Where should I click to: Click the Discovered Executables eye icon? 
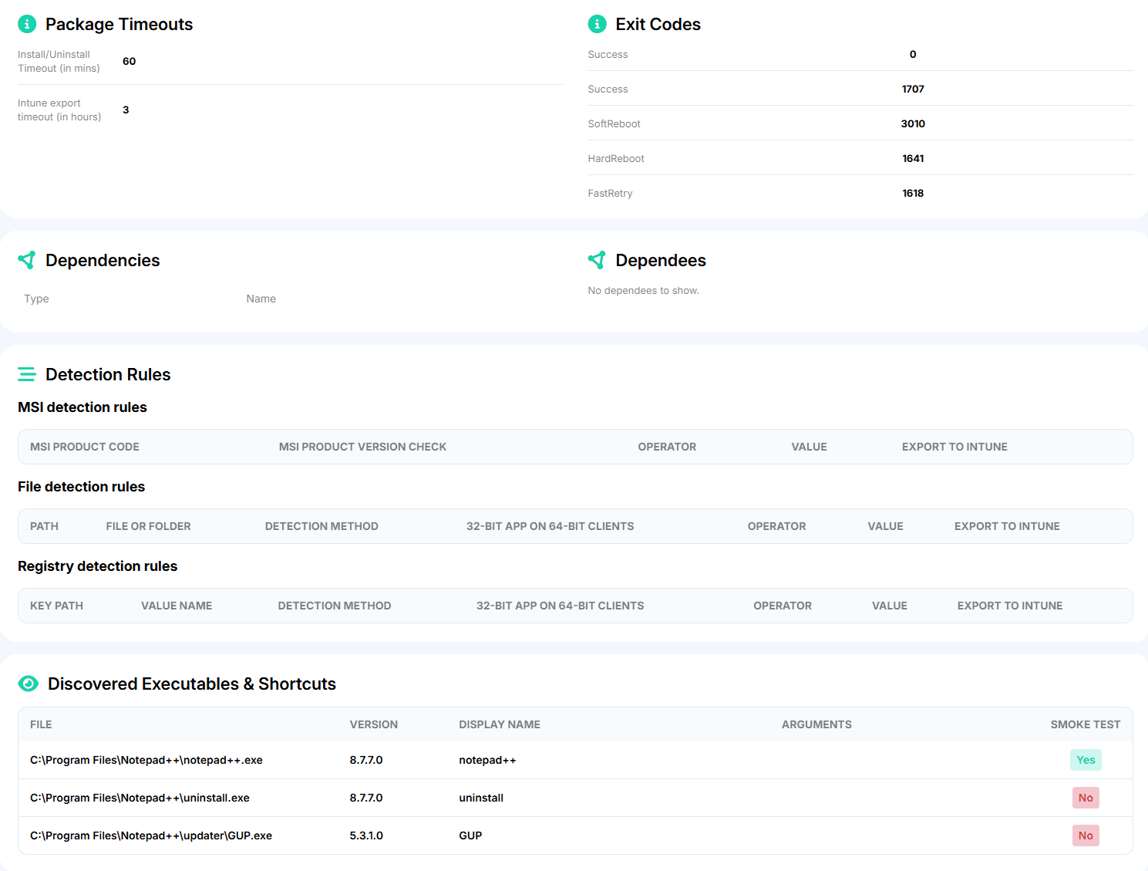point(29,684)
